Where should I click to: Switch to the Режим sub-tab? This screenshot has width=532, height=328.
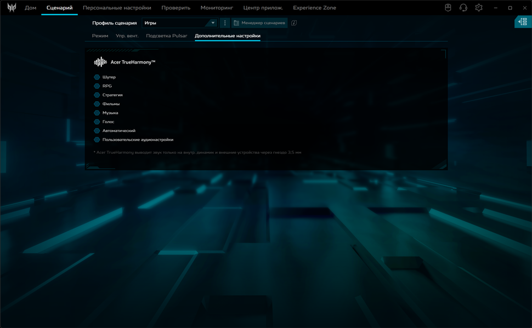[x=100, y=36]
